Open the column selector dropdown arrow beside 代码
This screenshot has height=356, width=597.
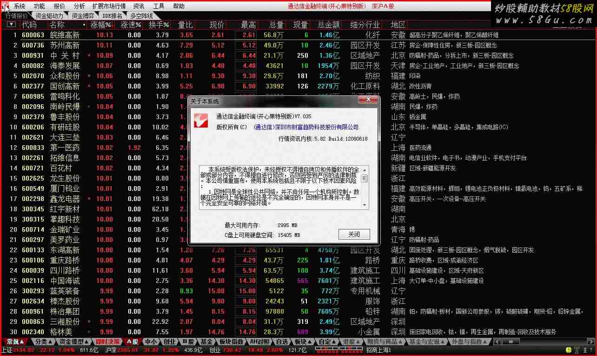point(11,25)
